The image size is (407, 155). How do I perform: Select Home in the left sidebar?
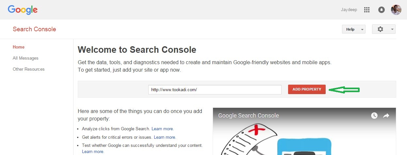coord(19,47)
